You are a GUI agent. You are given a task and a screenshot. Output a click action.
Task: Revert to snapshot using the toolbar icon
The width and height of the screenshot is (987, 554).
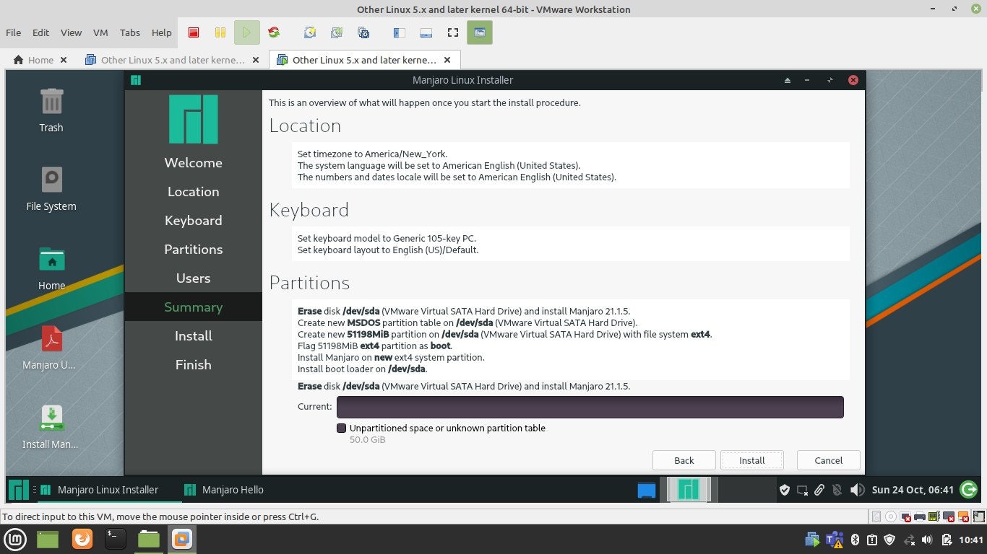337,32
